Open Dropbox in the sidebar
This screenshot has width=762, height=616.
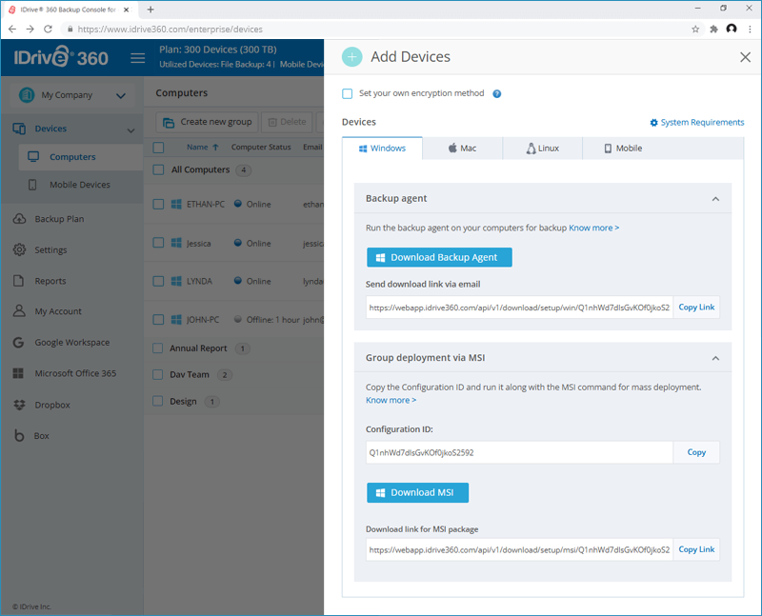(x=52, y=405)
